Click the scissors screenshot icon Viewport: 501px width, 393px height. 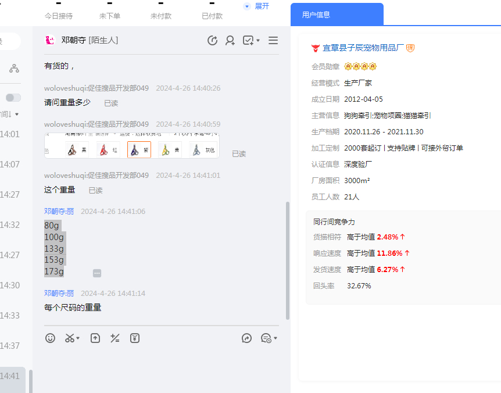[x=70, y=338]
